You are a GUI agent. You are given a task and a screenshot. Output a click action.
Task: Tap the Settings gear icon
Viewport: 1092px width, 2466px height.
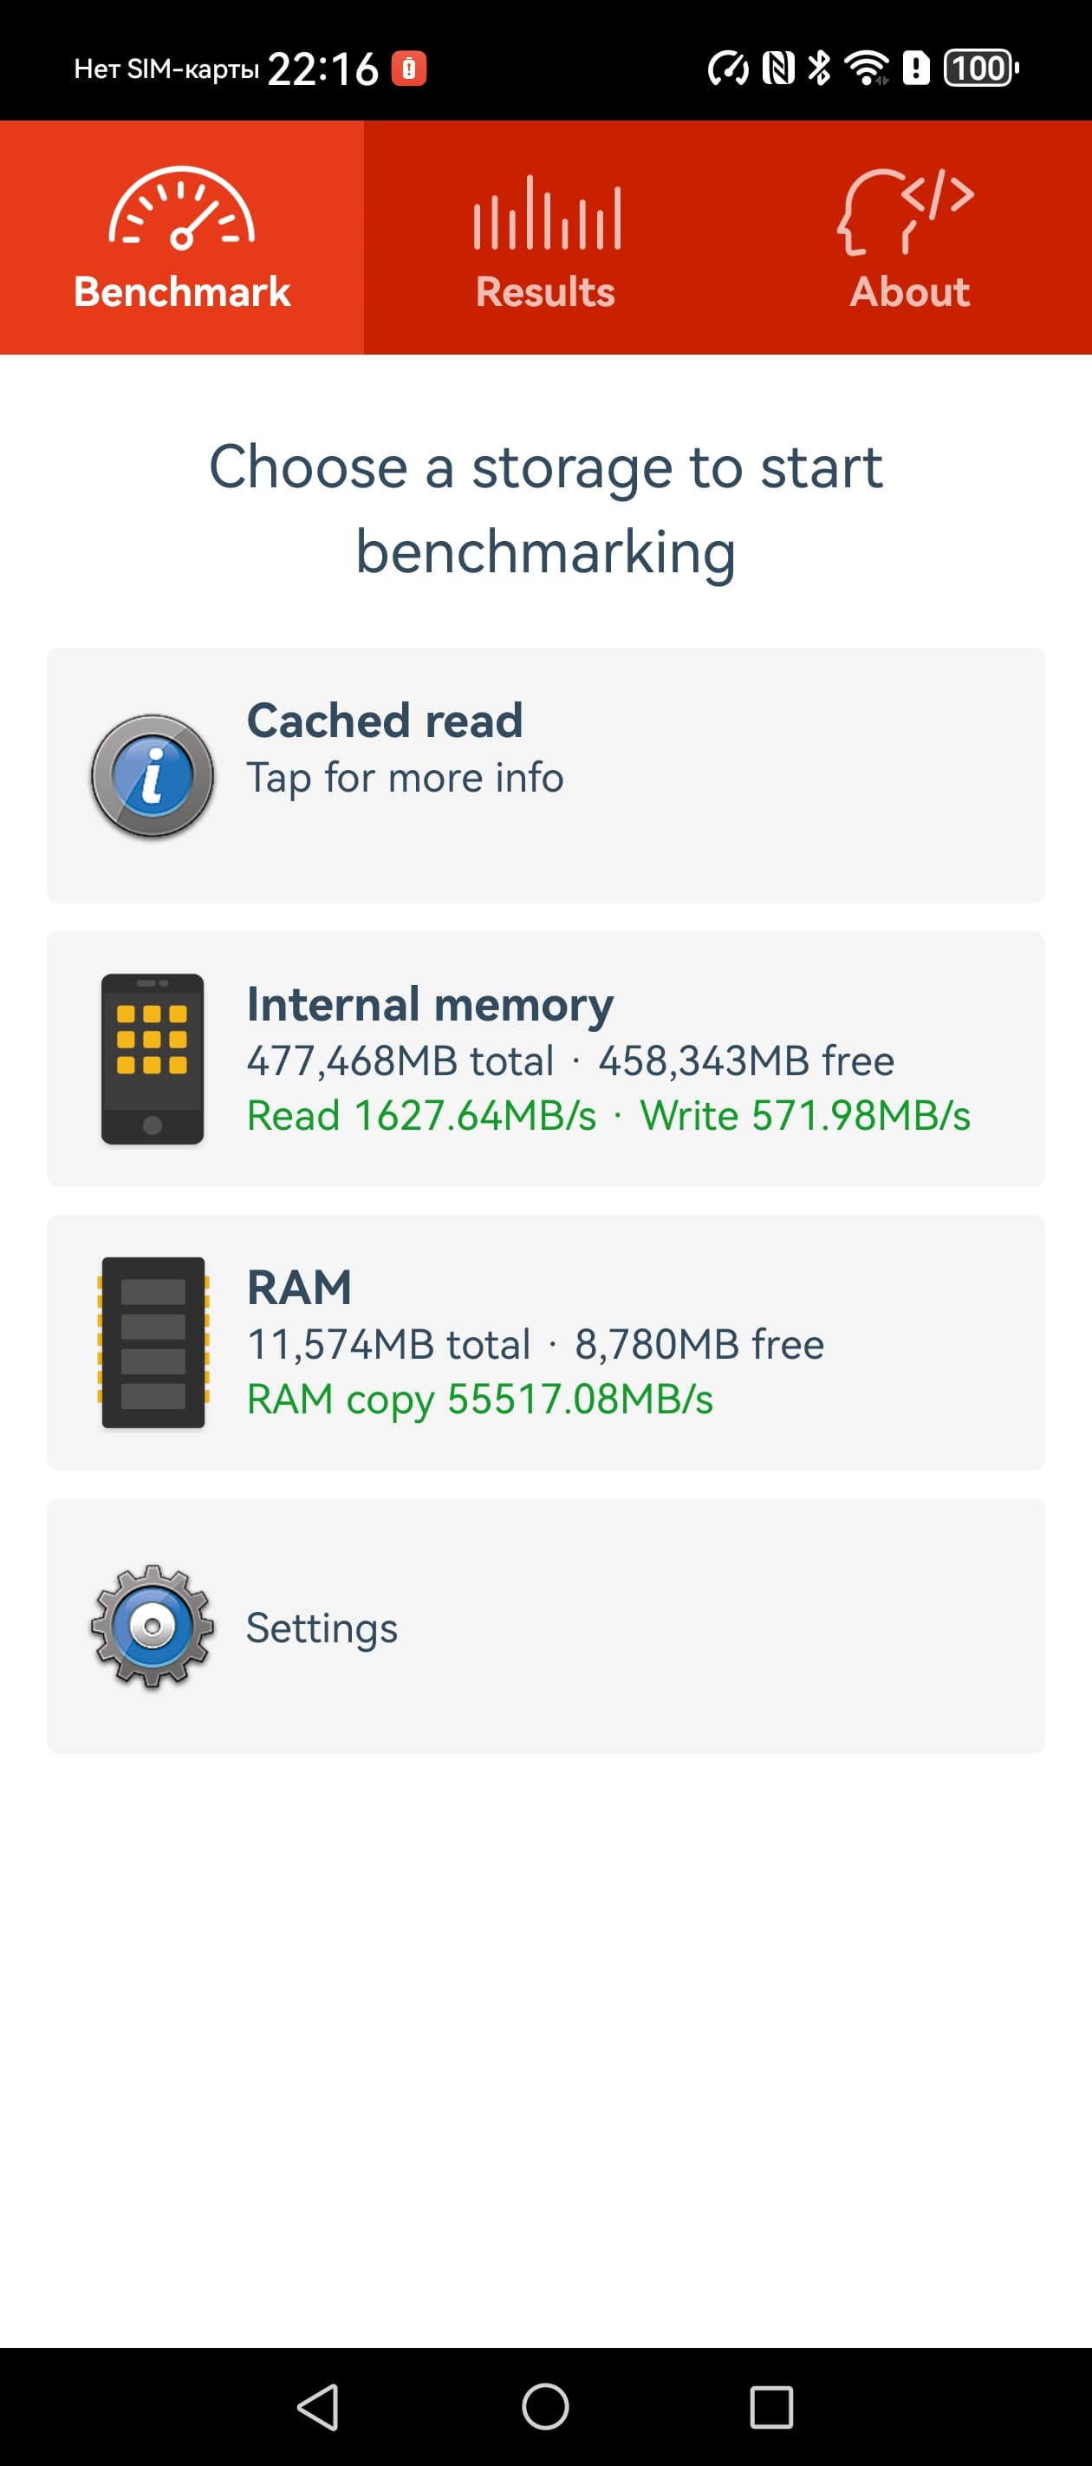point(153,1626)
